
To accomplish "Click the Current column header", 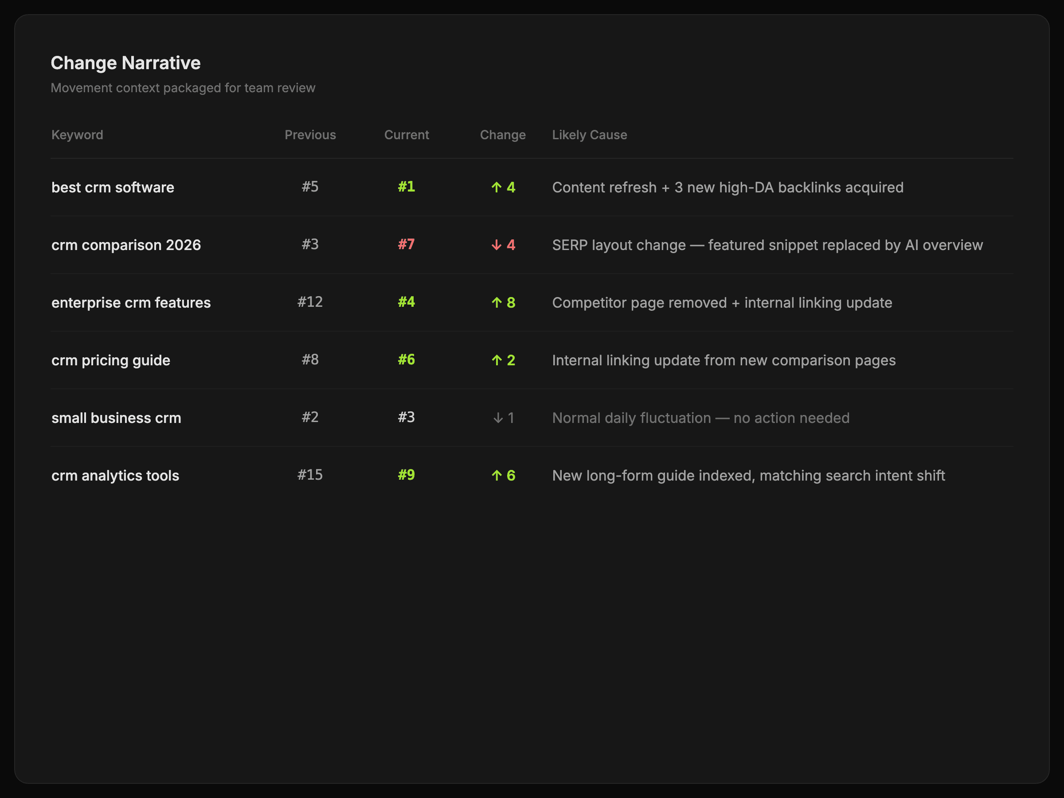I will pos(406,135).
